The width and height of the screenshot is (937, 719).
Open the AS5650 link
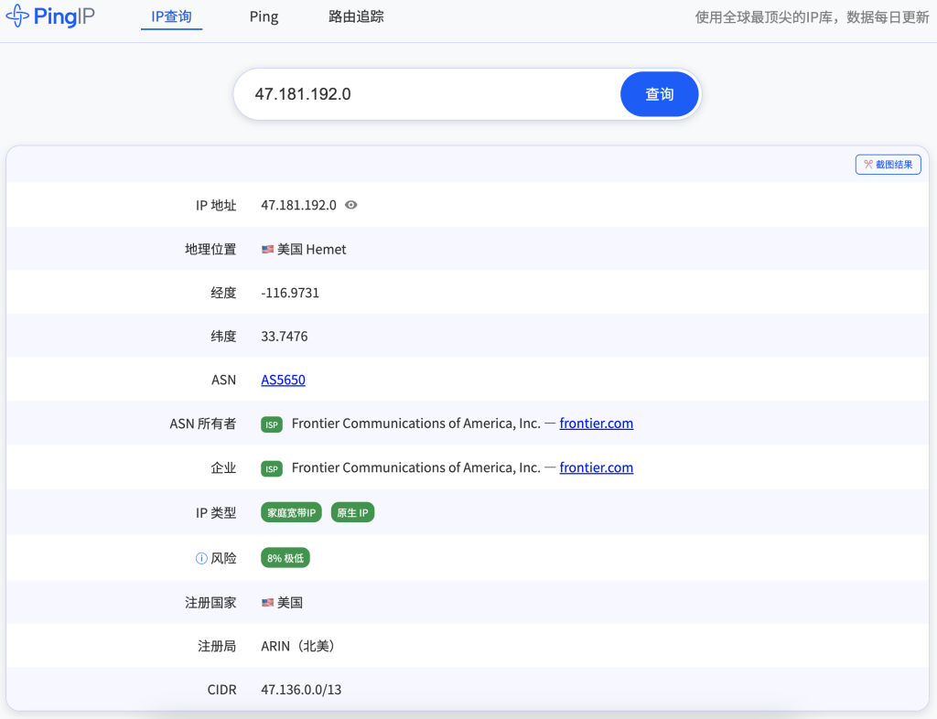coord(283,380)
